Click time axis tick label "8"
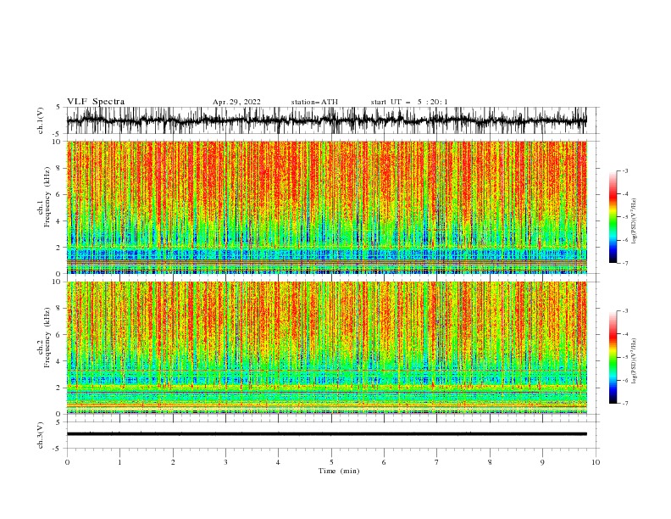Image resolution: width=671 pixels, height=519 pixels. (x=490, y=462)
